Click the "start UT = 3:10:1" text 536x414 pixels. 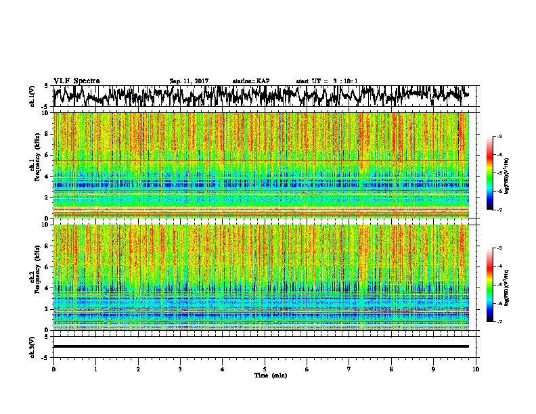(327, 81)
